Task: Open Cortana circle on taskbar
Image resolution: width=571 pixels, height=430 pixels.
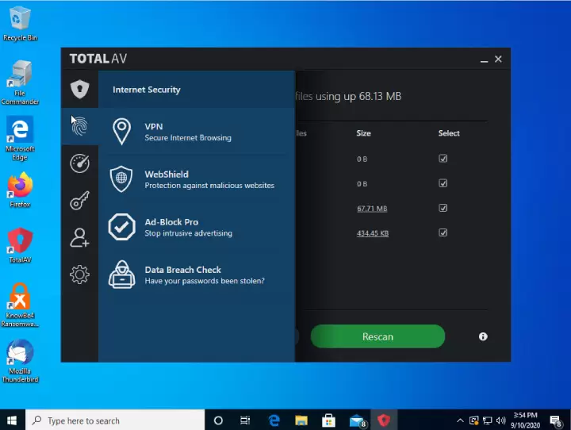Action: click(x=218, y=421)
